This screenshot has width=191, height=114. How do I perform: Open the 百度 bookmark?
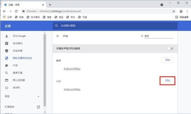click(x=19, y=17)
